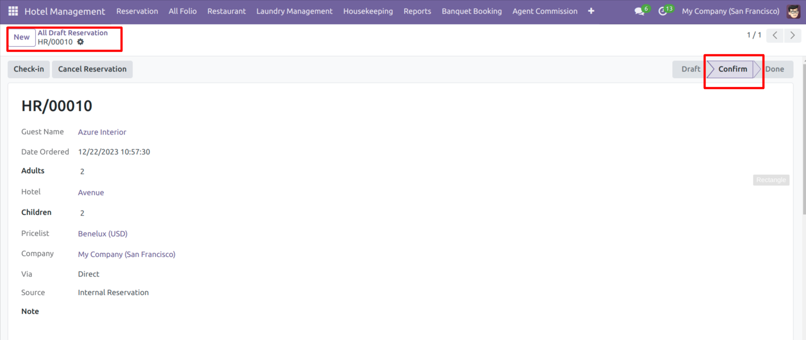Open the Reservation menu

[137, 11]
